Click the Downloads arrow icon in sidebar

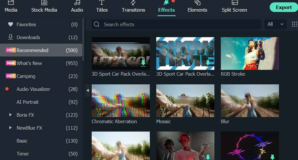point(11,37)
